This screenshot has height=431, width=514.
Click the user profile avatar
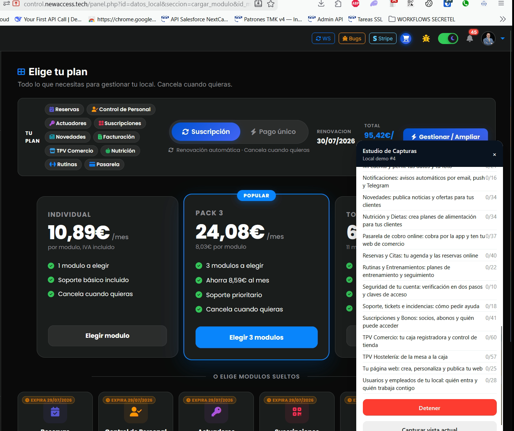(x=488, y=39)
